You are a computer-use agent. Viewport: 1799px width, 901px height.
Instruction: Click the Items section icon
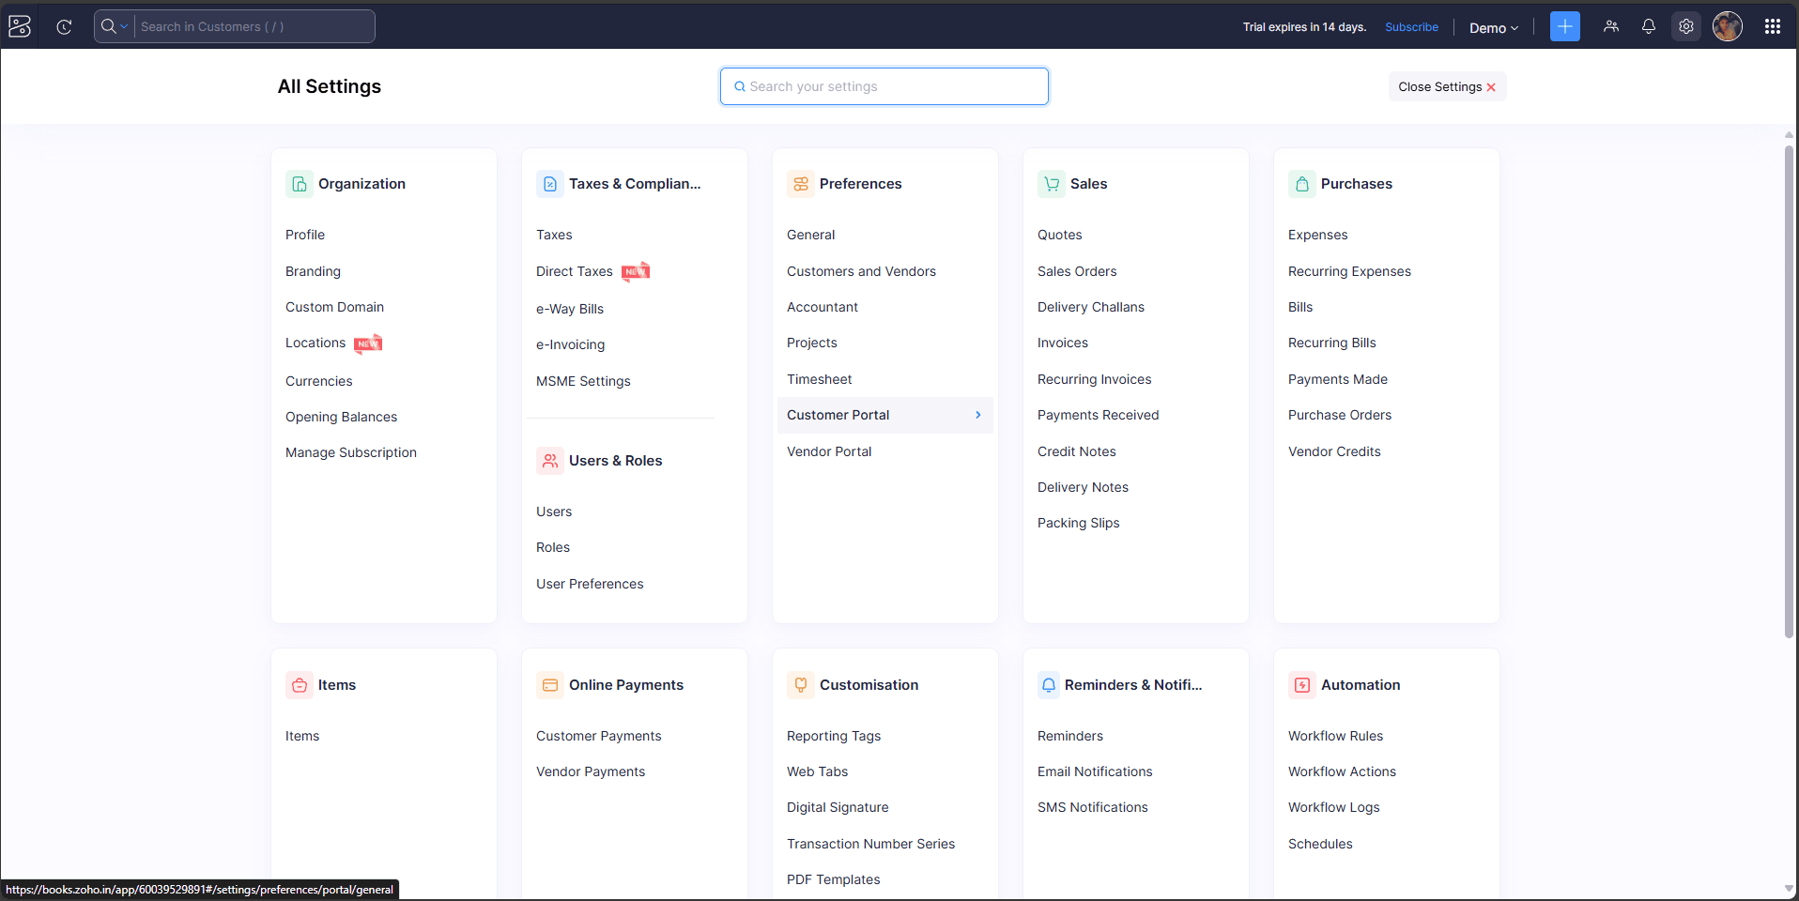coord(300,685)
